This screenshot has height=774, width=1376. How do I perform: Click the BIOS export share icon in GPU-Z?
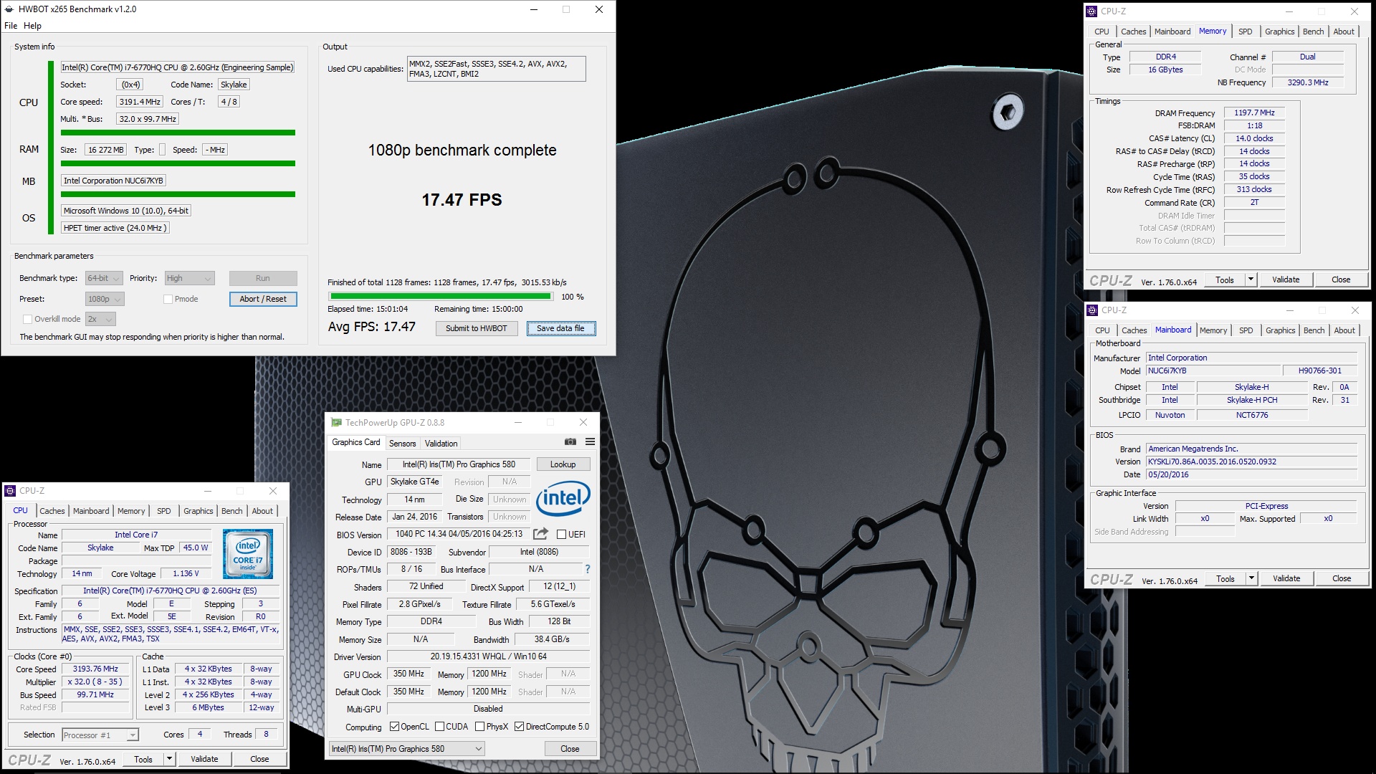pos(541,534)
